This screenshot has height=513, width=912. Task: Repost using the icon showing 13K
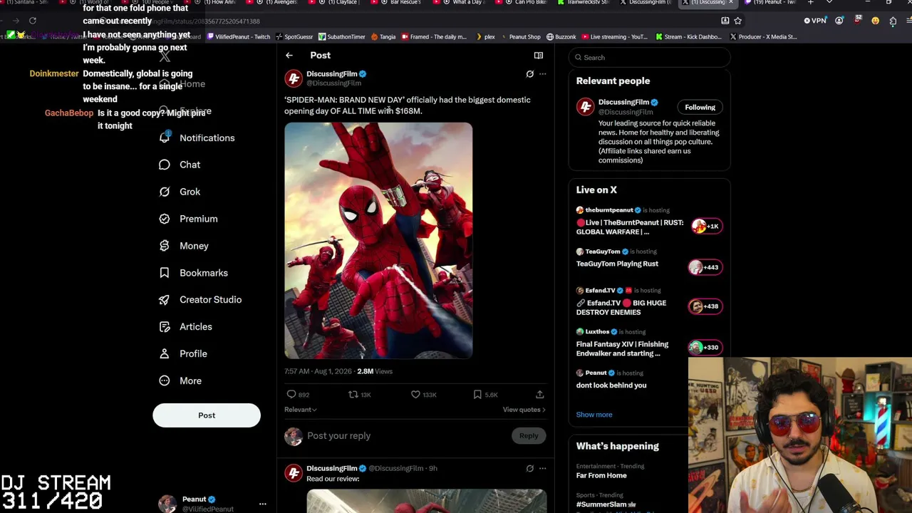(353, 394)
